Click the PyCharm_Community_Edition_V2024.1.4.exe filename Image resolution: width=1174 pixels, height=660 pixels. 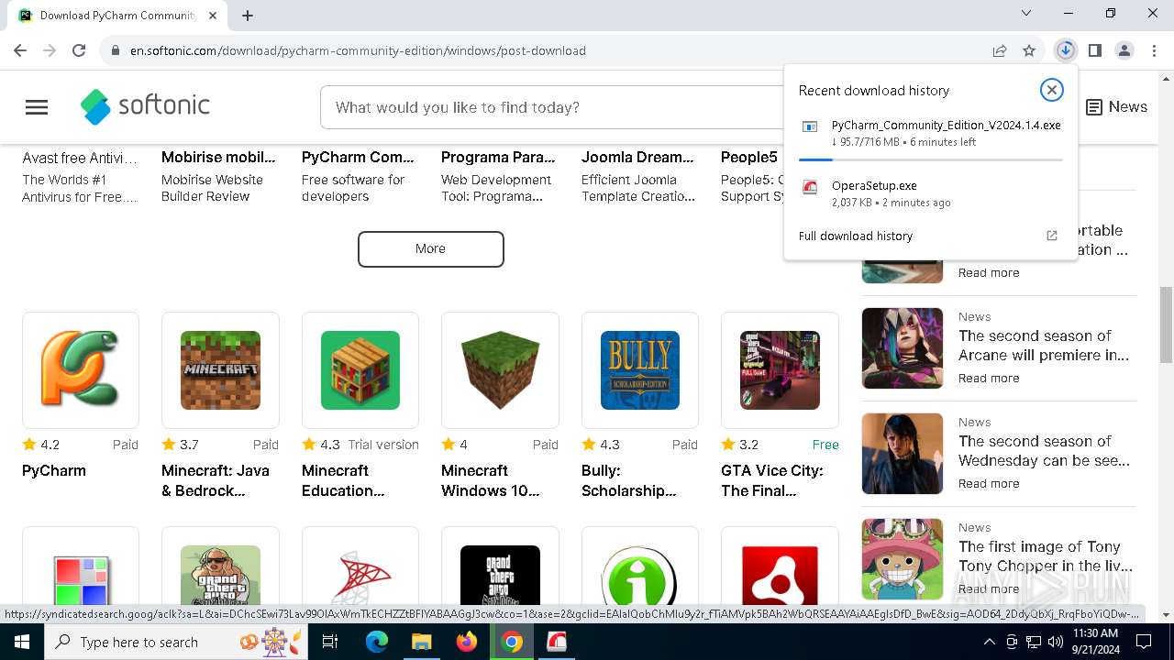pos(947,126)
